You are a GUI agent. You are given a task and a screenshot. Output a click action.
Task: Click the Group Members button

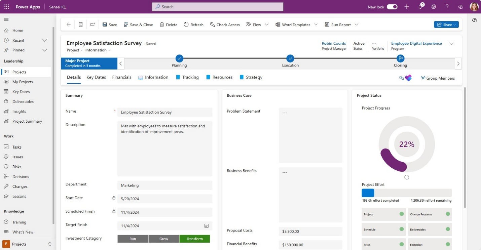pyautogui.click(x=438, y=78)
